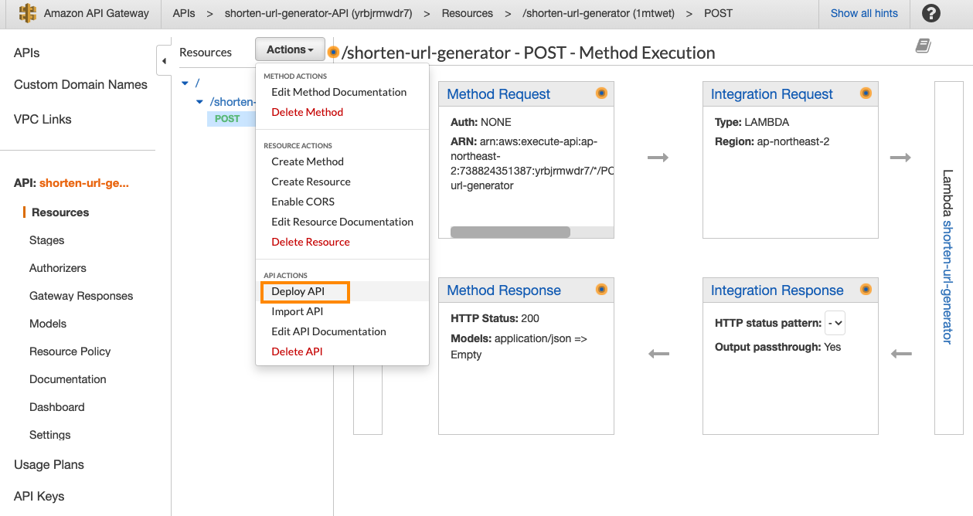Click hint dot on Method Request card
The height and width of the screenshot is (516, 973).
click(601, 93)
